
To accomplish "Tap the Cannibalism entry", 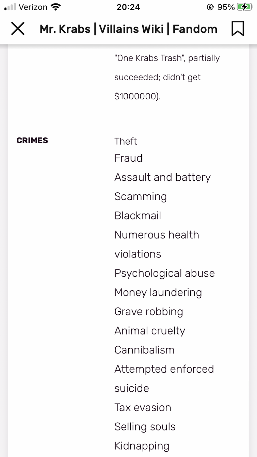I will coord(144,350).
